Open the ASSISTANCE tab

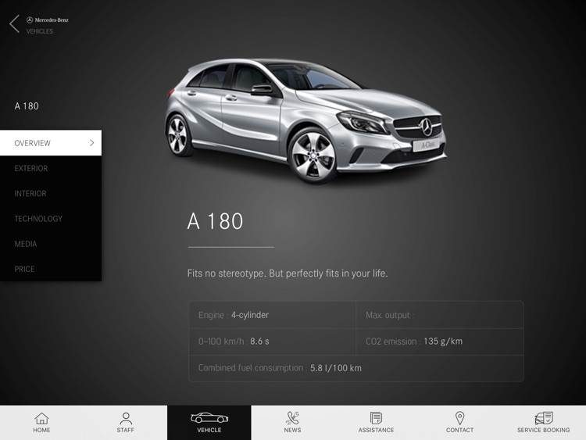click(x=377, y=423)
